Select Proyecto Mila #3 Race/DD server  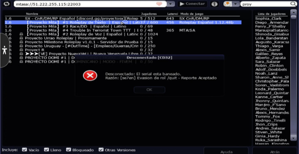coord(123,26)
